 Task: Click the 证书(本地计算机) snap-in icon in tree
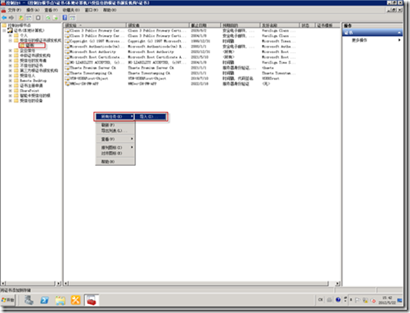click(11, 30)
